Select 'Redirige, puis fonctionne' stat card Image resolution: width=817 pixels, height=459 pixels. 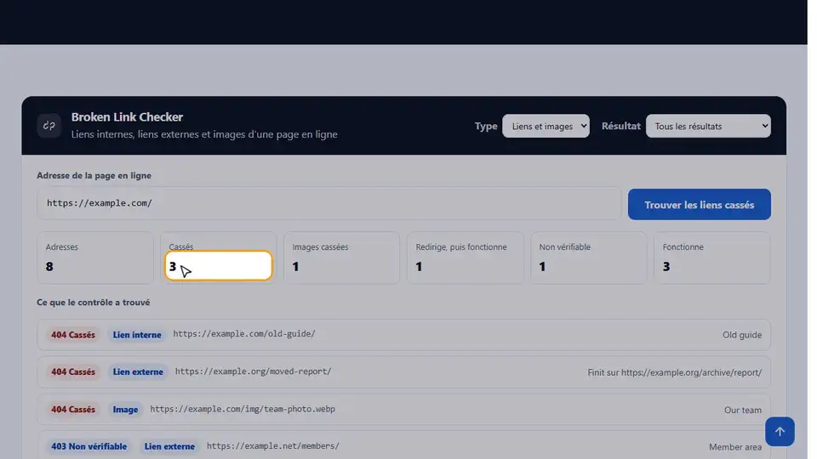pos(466,258)
